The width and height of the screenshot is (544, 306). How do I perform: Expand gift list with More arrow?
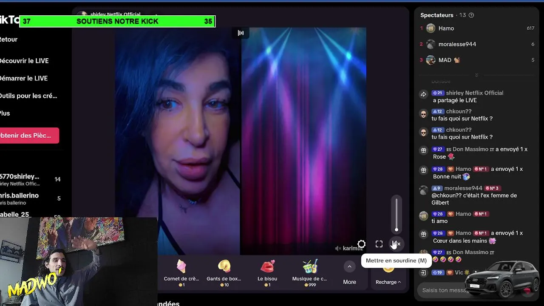click(x=349, y=267)
